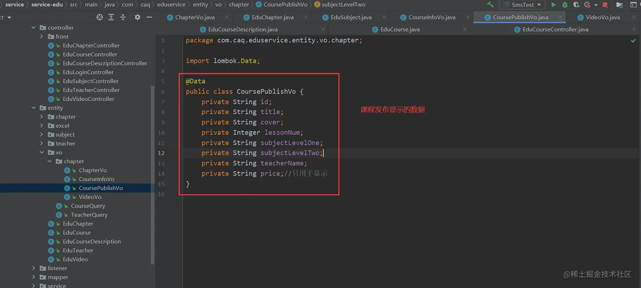Expand the front folder
Screen dimensions: 641x288
42,36
